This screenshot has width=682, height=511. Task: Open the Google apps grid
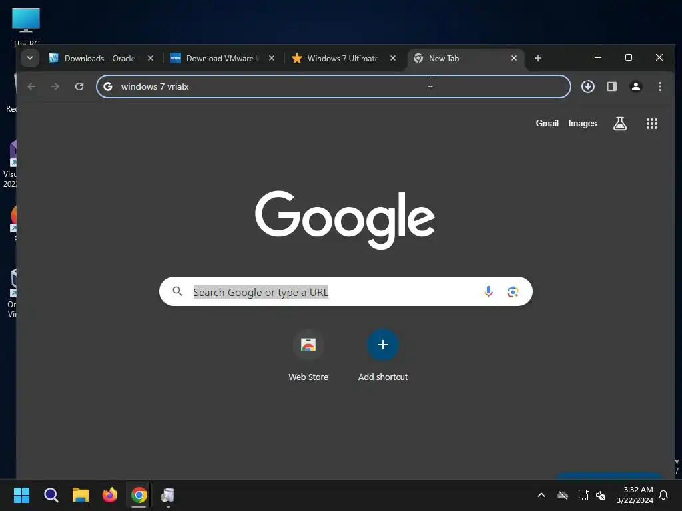652,124
